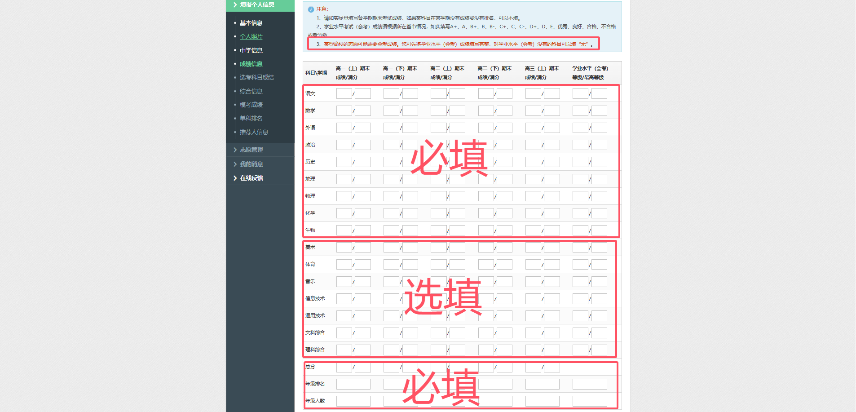Click 年级人数 field under 学业水平(会考) column
The image size is (856, 412).
pyautogui.click(x=590, y=401)
